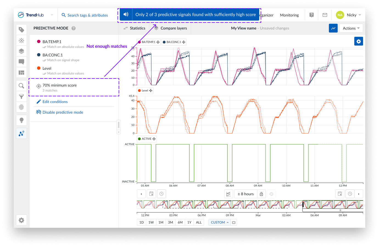Toggle the time span lock icon
Viewport: 379px width, 247px height.
pos(261,194)
